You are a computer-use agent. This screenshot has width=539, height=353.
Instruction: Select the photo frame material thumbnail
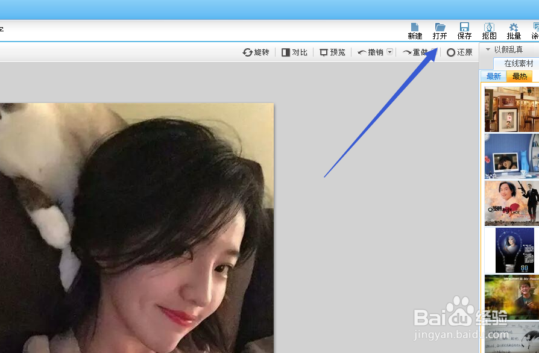(x=511, y=109)
